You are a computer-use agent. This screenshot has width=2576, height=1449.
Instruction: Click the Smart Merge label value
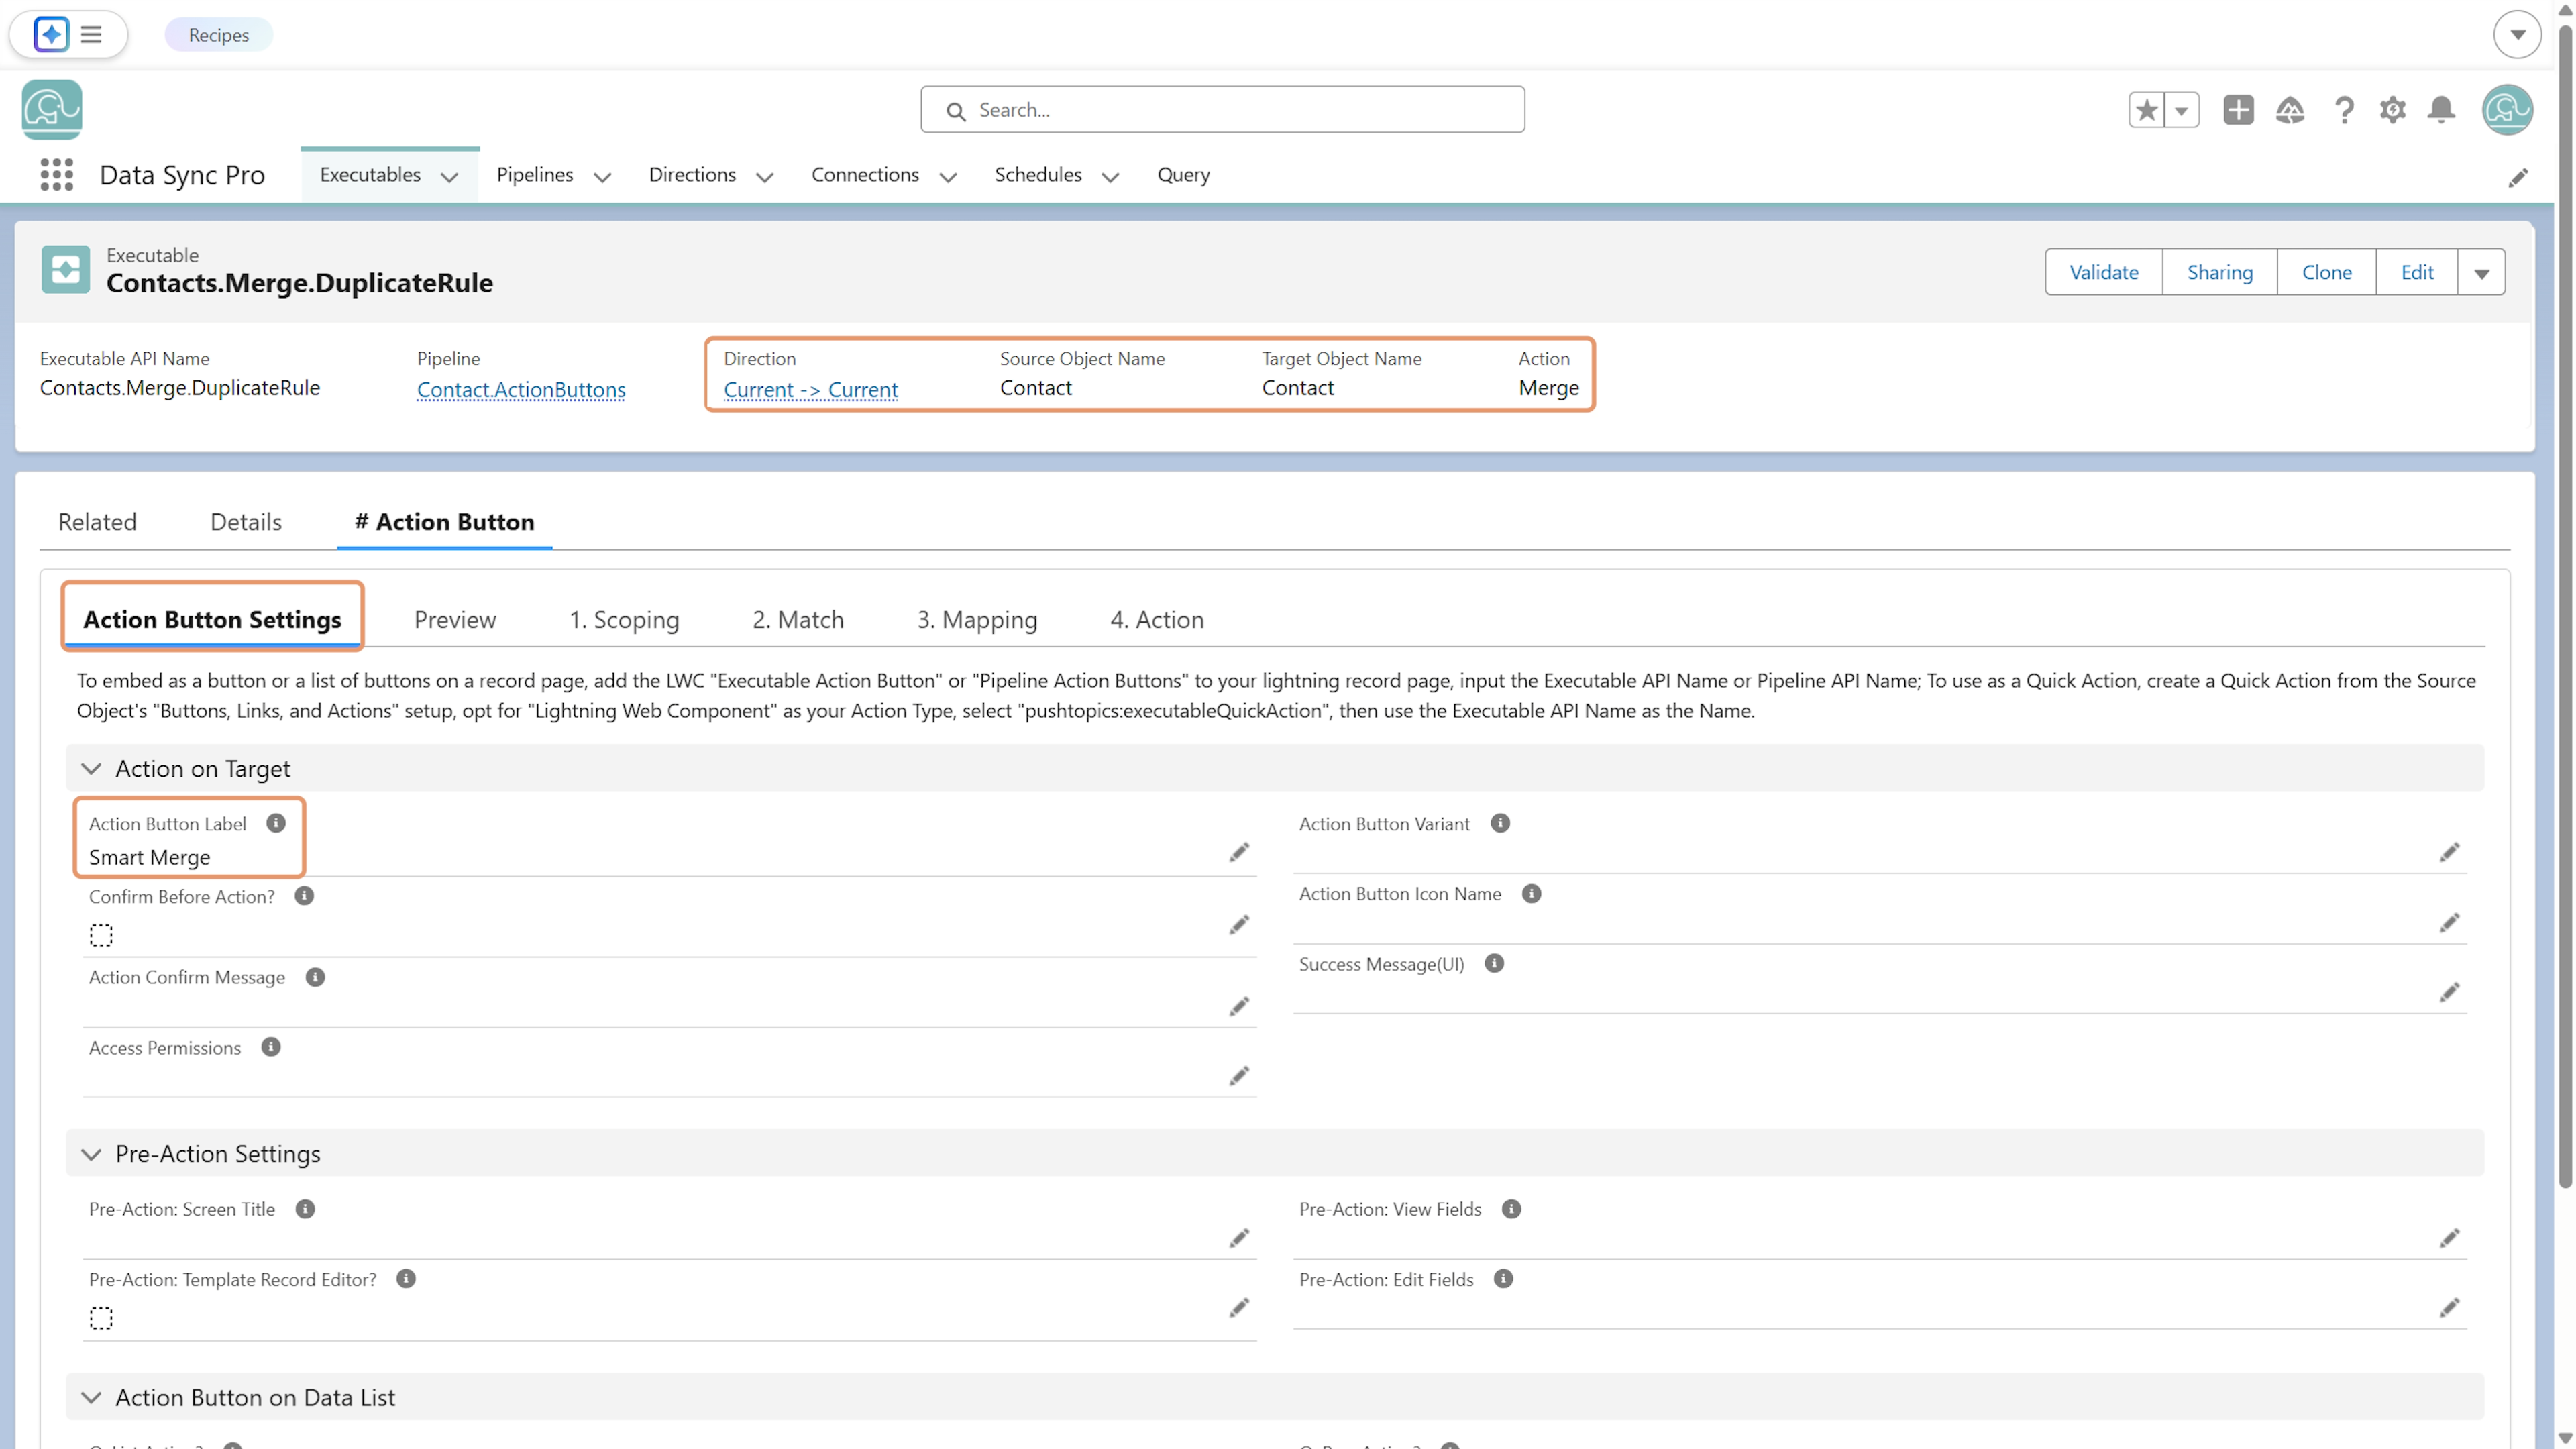(x=149, y=858)
